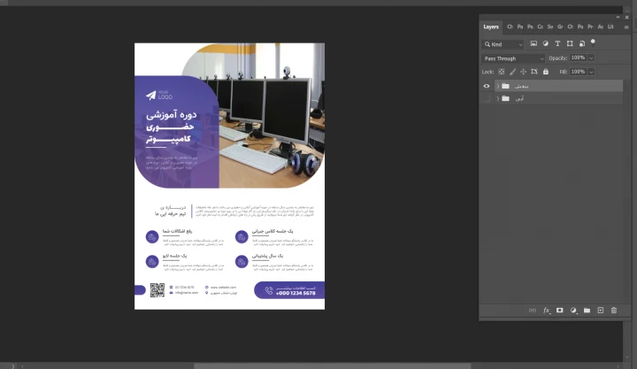Create new fill or adjustment layer
637x369 pixels.
(573, 311)
